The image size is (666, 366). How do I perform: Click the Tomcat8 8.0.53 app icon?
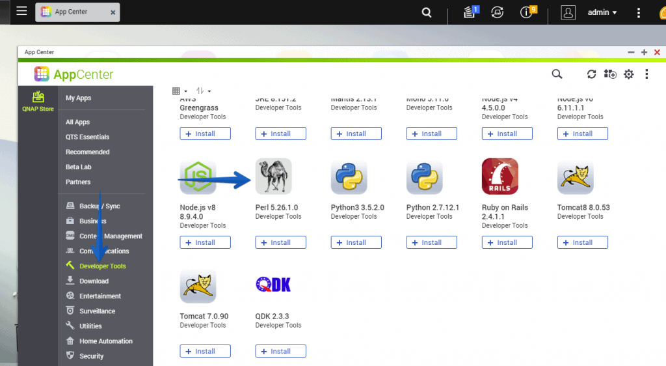pyautogui.click(x=575, y=176)
